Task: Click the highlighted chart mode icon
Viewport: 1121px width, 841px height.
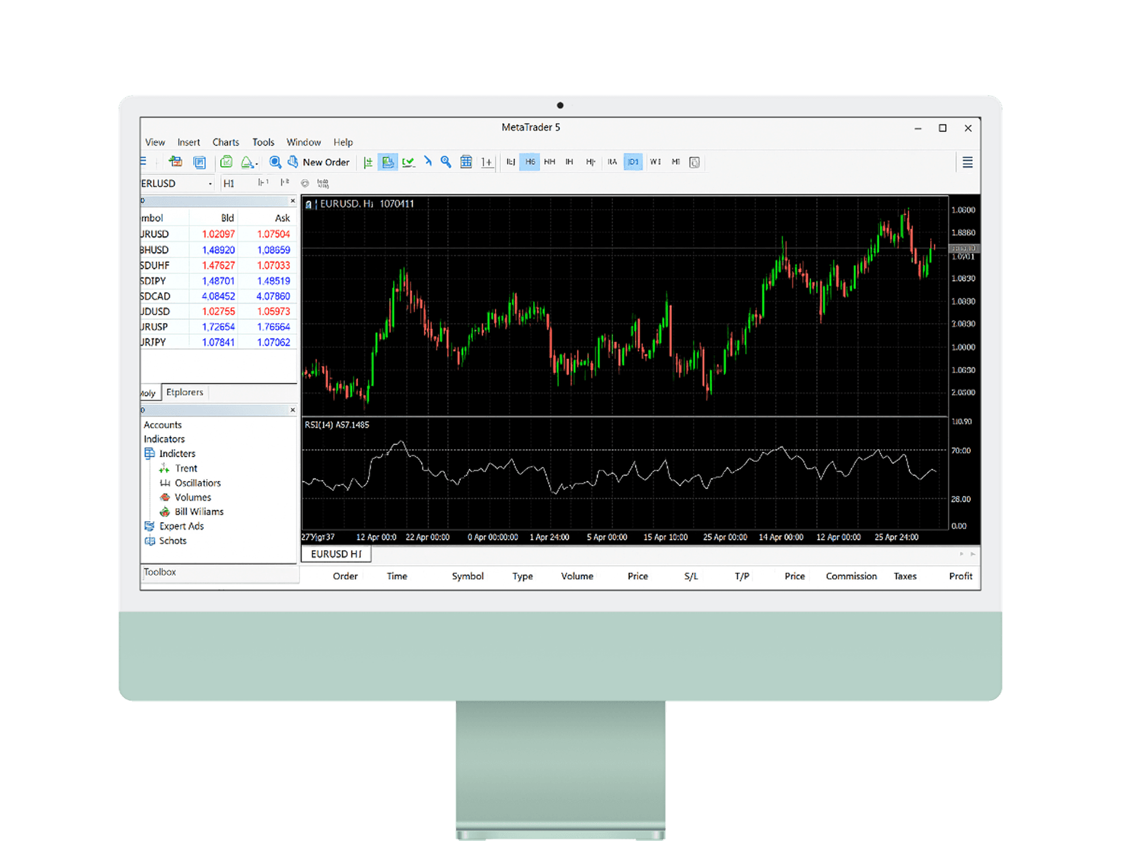Action: pyautogui.click(x=388, y=162)
